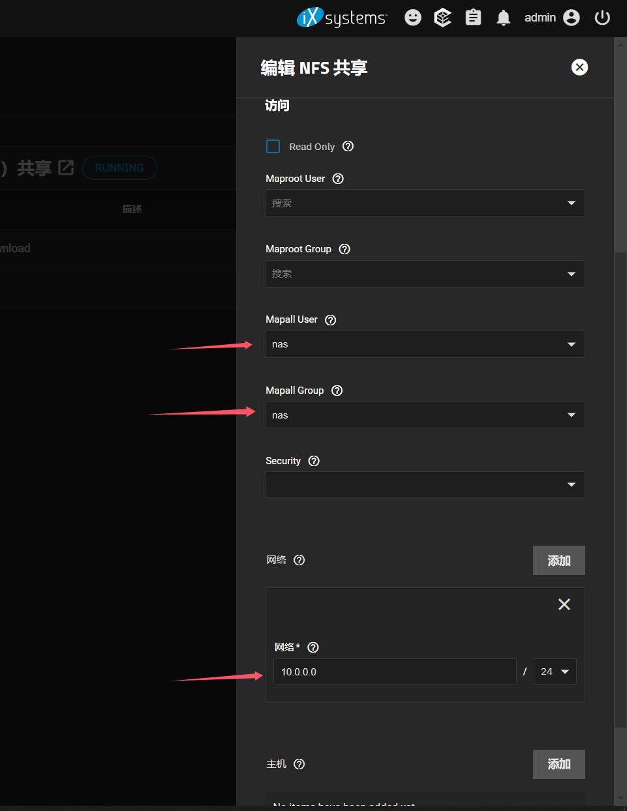The image size is (627, 811).
Task: Open the subnet mask dropdown showing 24
Action: point(555,671)
